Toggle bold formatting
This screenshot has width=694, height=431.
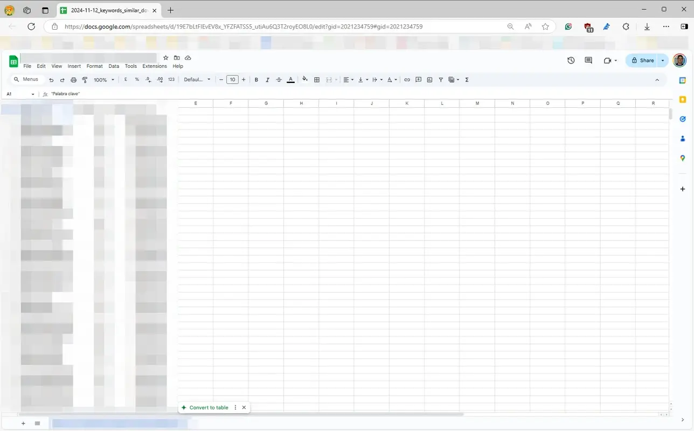point(256,79)
